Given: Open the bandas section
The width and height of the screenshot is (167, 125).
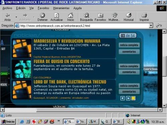Looking at the screenshot, I should 150,69.
